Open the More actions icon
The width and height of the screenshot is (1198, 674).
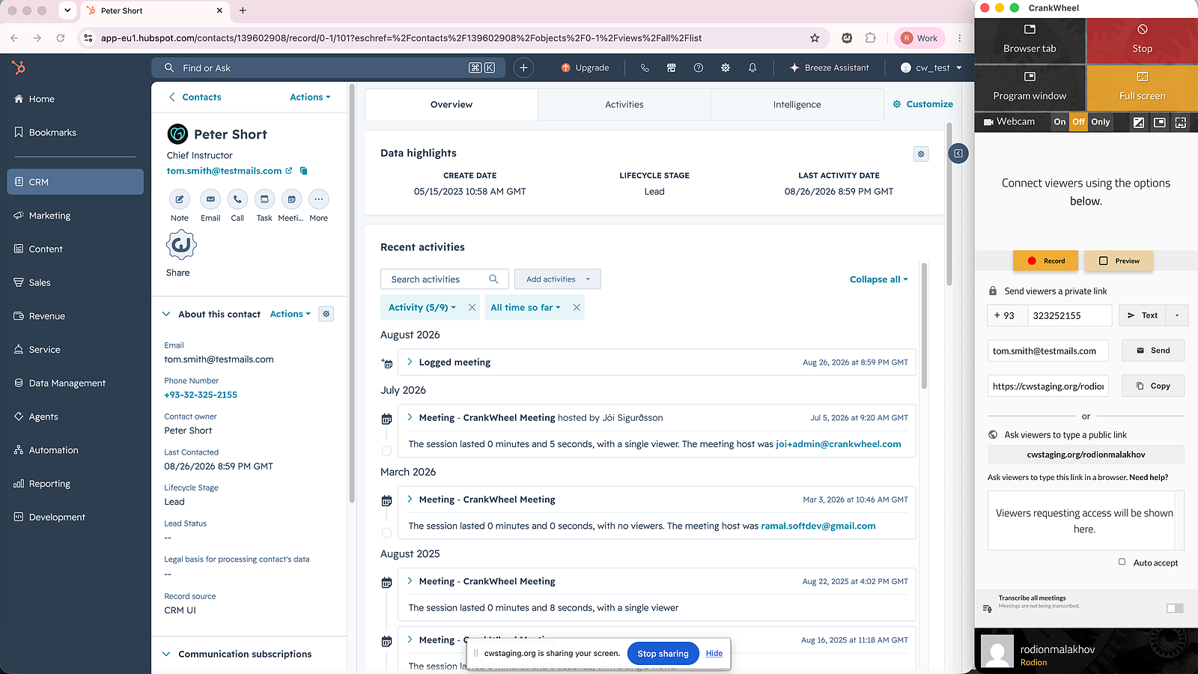click(318, 199)
